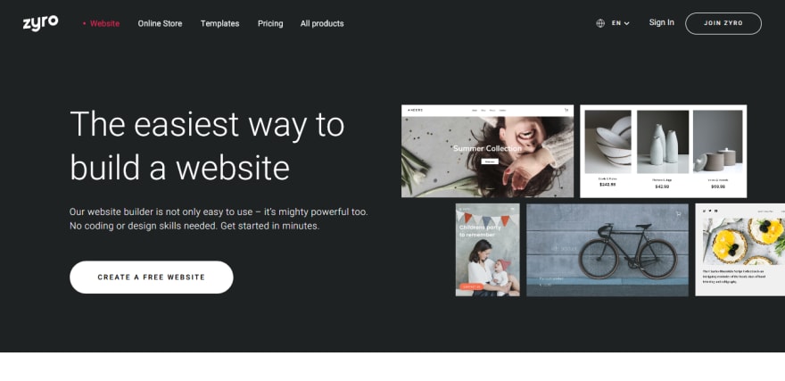Image resolution: width=785 pixels, height=381 pixels.
Task: Click the Join Zyro button
Action: [723, 23]
